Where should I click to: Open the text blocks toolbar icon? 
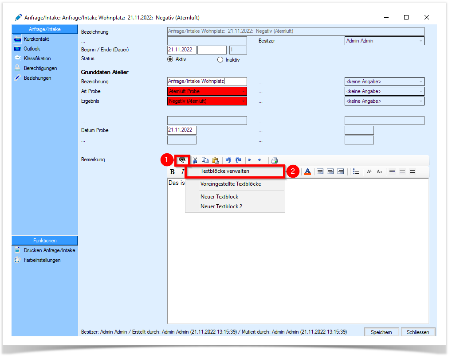[182, 160]
